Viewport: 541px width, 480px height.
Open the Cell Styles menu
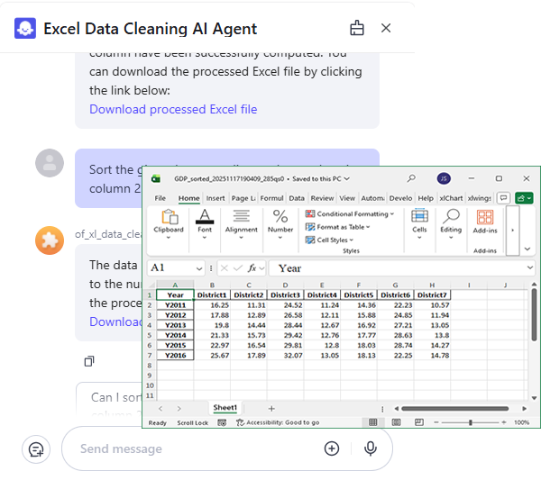329,240
